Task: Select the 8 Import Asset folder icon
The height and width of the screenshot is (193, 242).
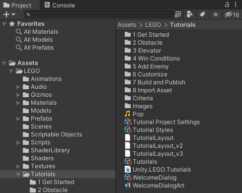Action: (x=128, y=90)
